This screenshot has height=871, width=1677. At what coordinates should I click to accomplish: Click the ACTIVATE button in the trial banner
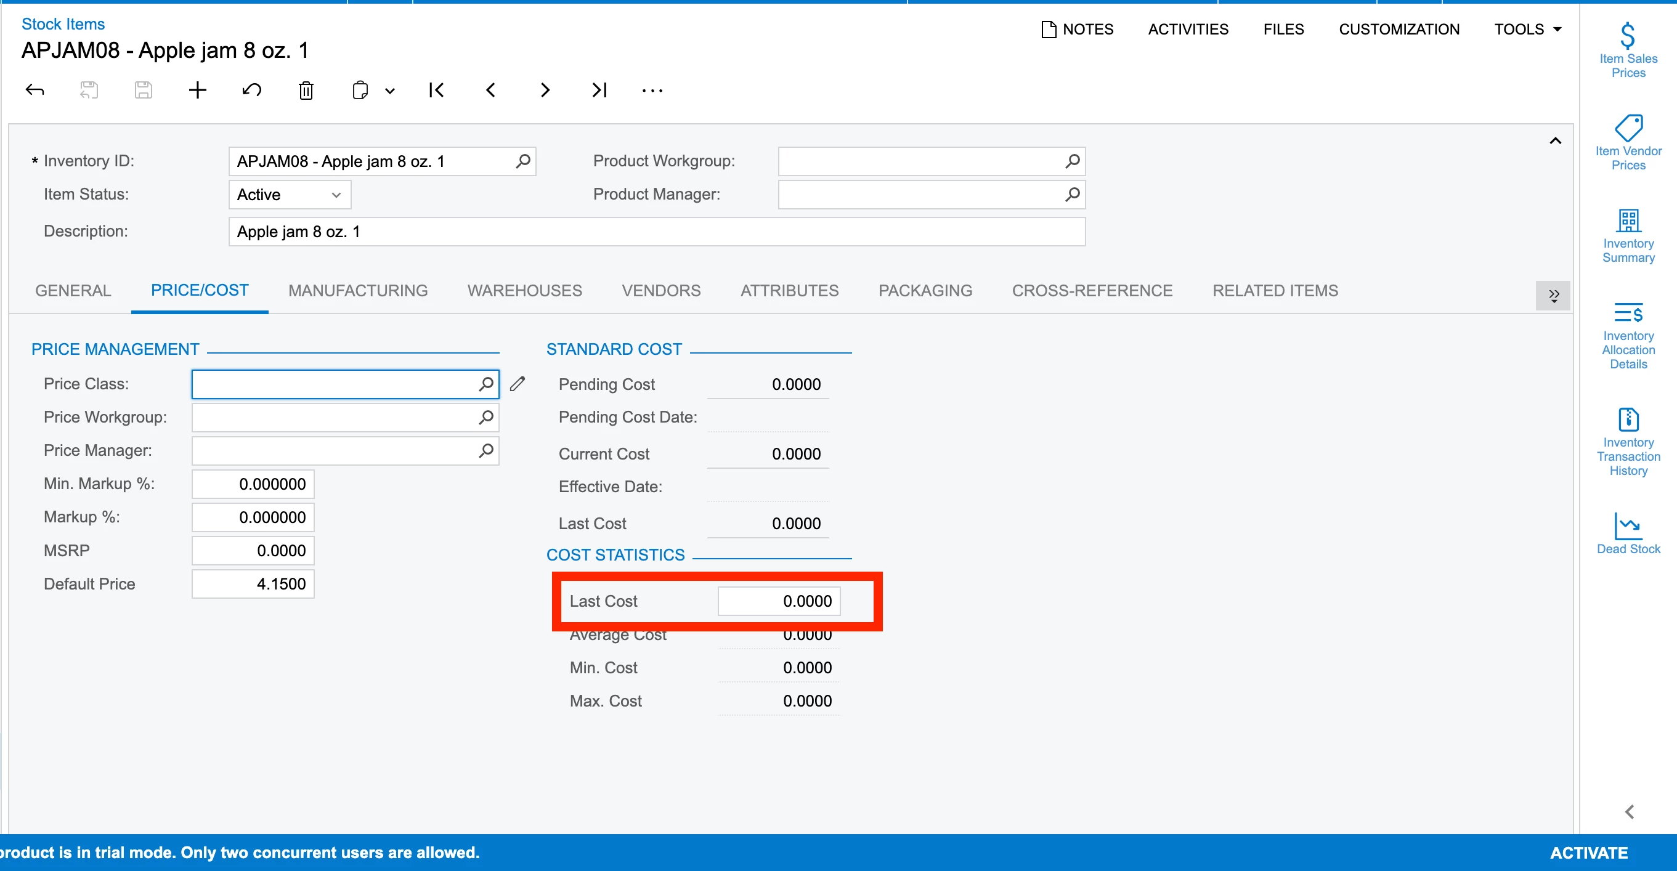(1588, 852)
